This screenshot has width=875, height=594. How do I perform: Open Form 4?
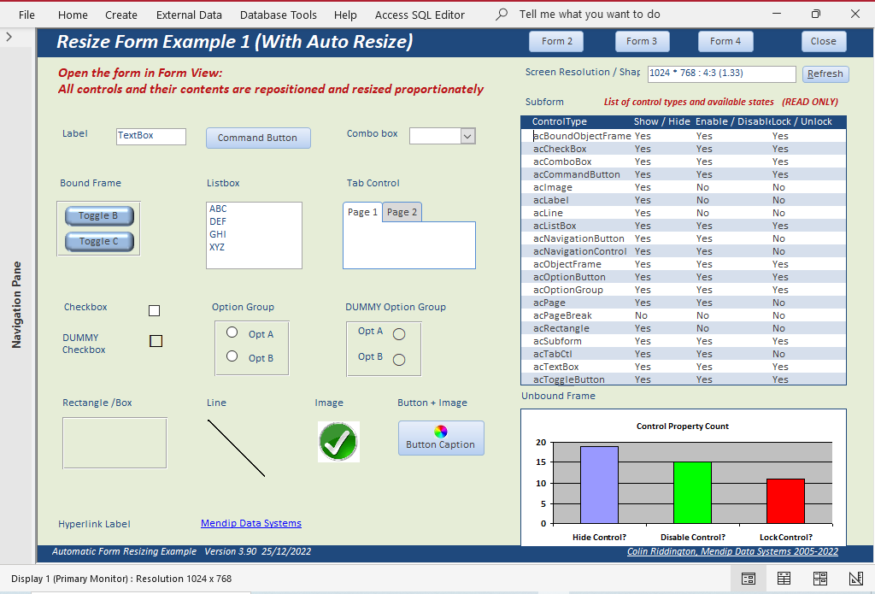[x=725, y=41]
